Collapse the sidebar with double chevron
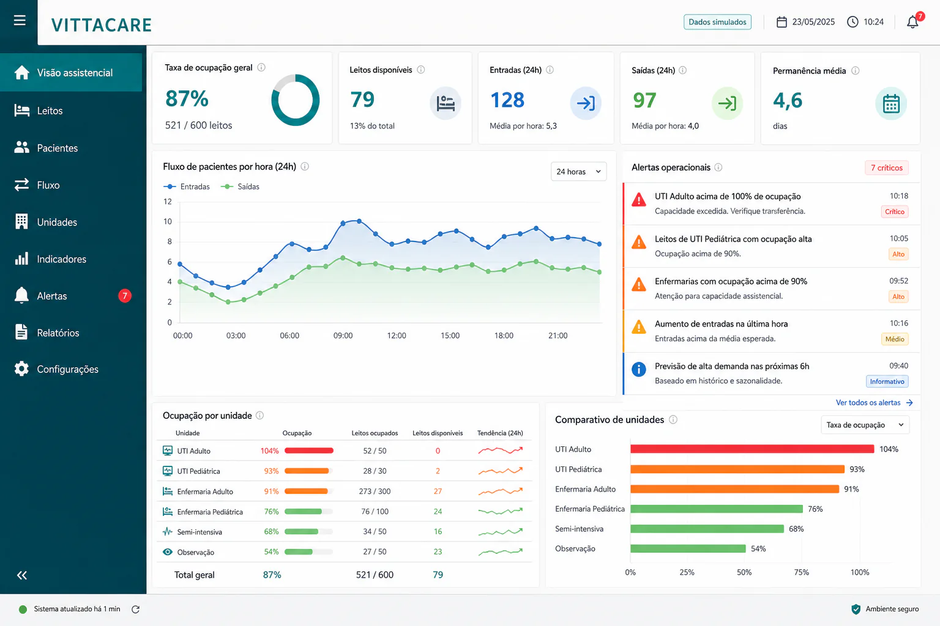The width and height of the screenshot is (940, 626). click(x=22, y=575)
